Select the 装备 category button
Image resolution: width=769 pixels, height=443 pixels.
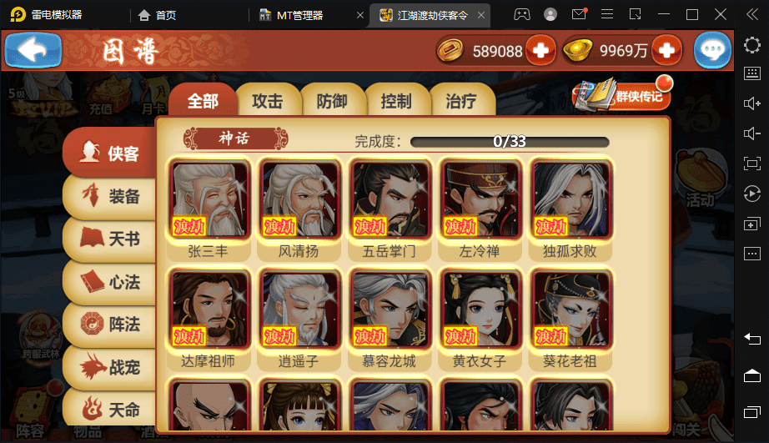tap(110, 197)
